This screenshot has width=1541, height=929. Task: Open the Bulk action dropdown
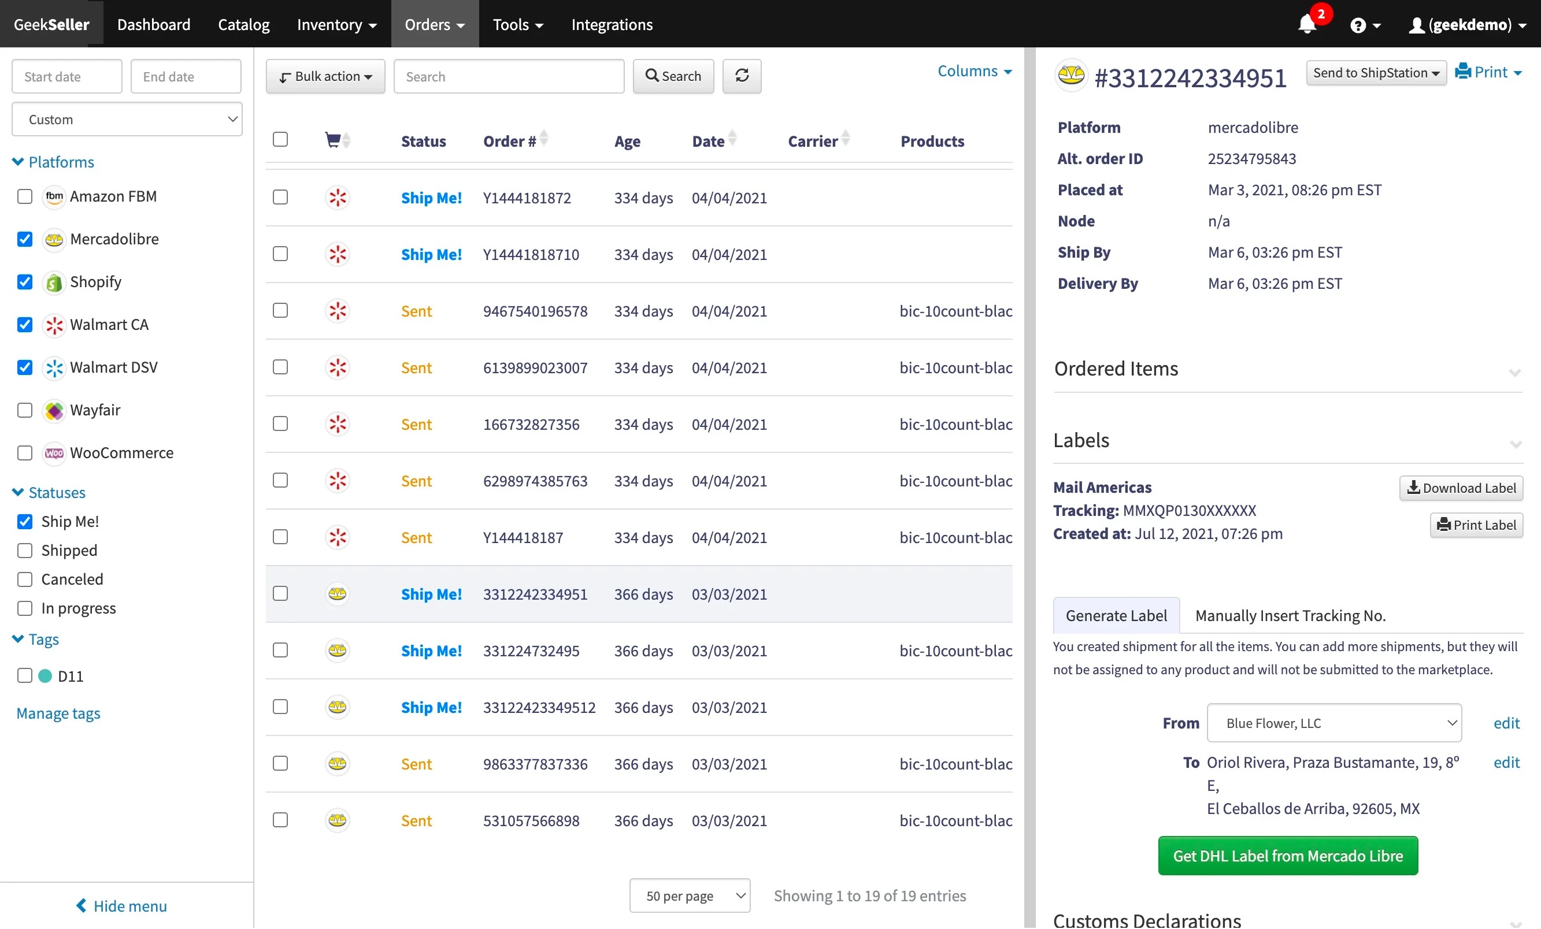pyautogui.click(x=325, y=76)
